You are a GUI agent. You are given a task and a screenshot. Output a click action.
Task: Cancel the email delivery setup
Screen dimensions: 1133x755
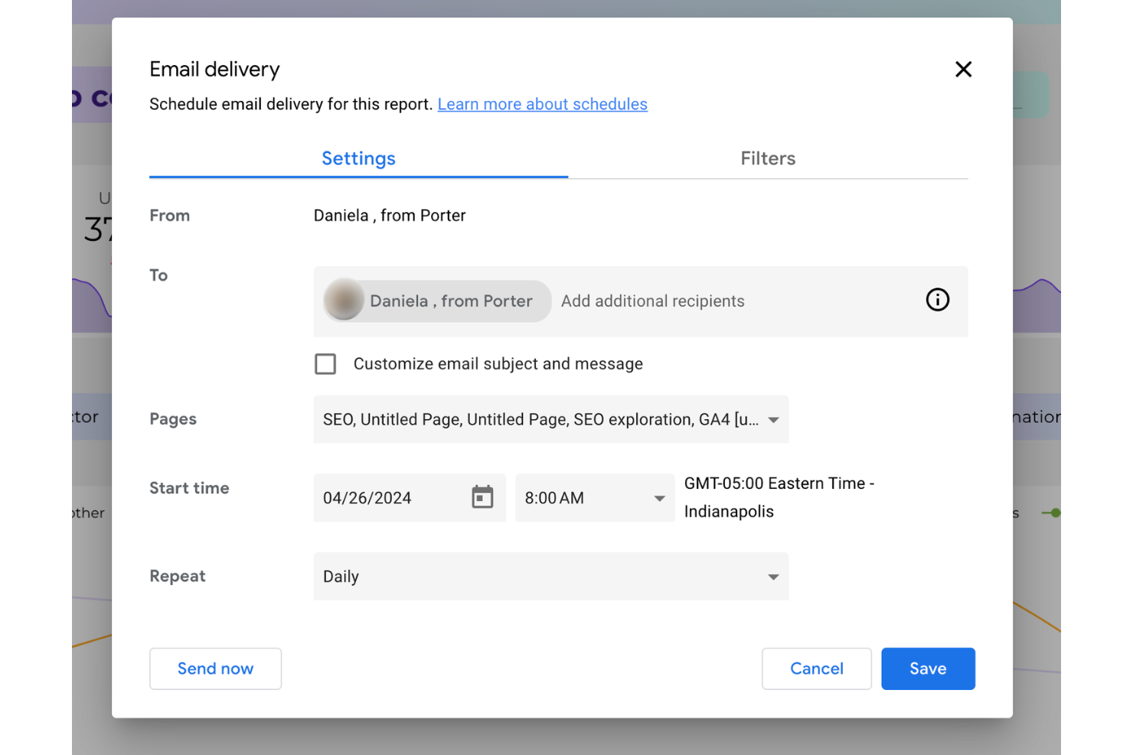tap(816, 668)
